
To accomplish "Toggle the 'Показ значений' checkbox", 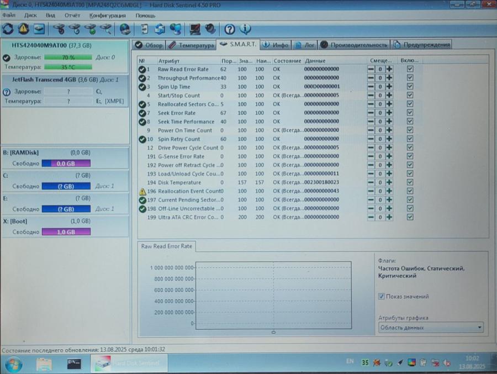I will (382, 297).
